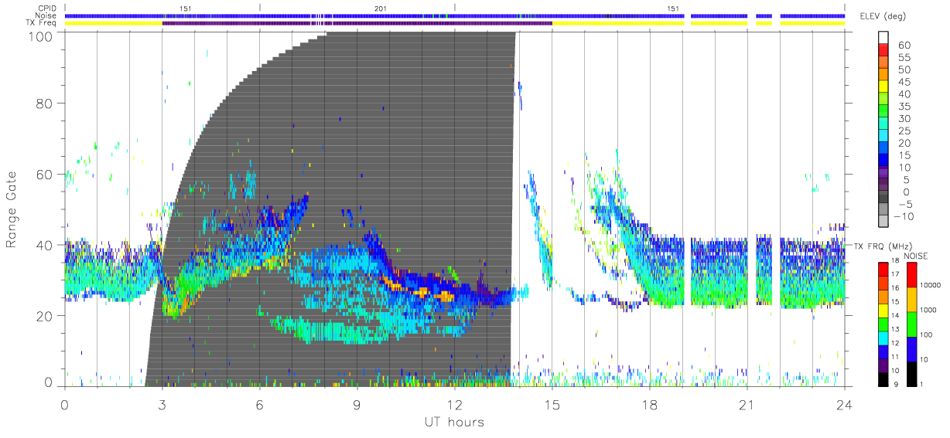
Task: Click the 'TX Freq' row label
Action: 43,23
